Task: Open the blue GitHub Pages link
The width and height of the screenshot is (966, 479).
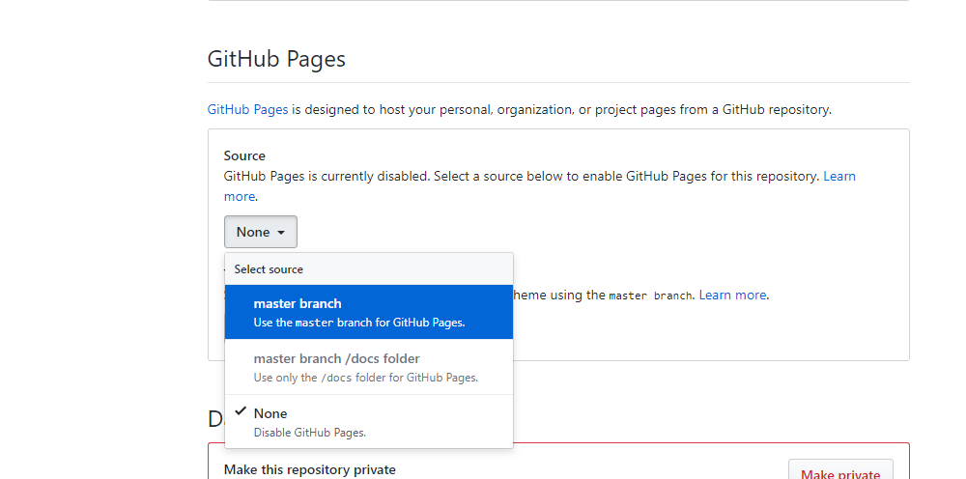Action: 247,109
